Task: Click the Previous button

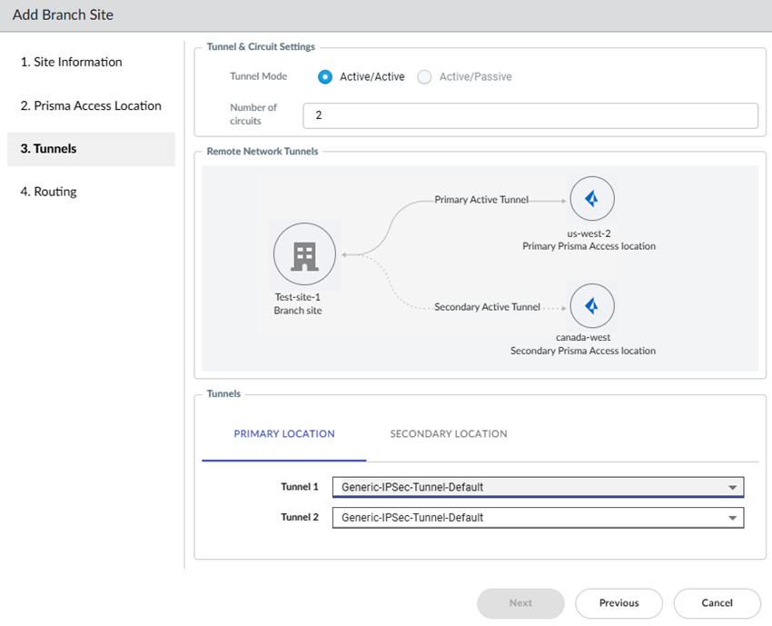Action: 619,603
